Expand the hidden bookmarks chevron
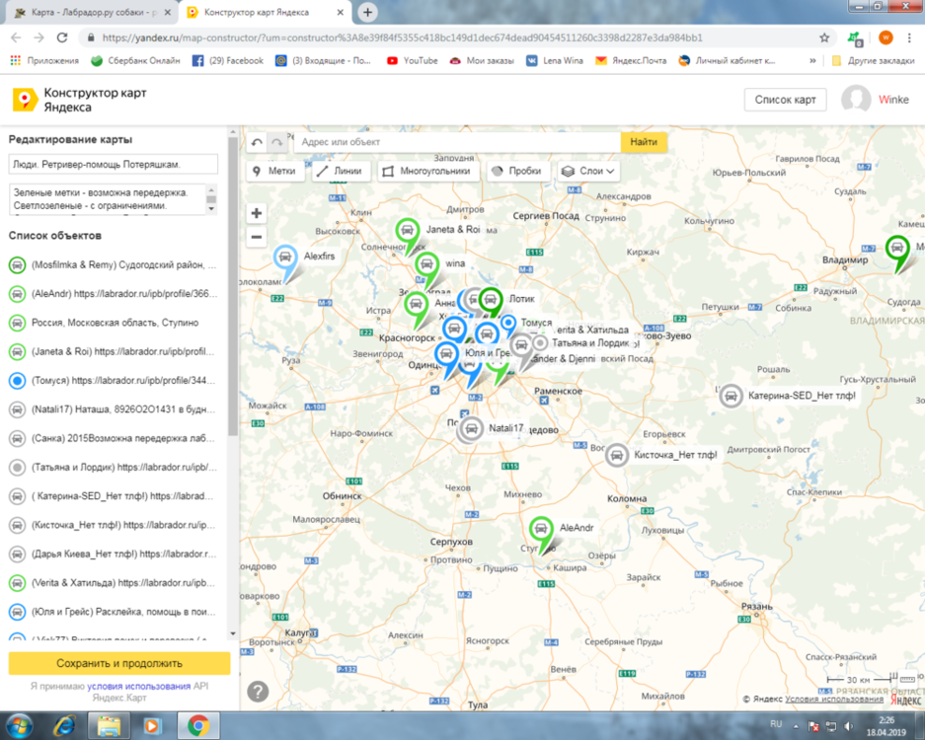The image size is (925, 740). (x=812, y=60)
